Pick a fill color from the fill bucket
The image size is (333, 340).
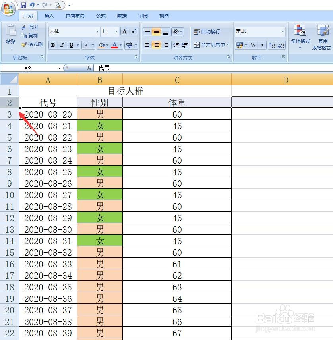click(102, 45)
